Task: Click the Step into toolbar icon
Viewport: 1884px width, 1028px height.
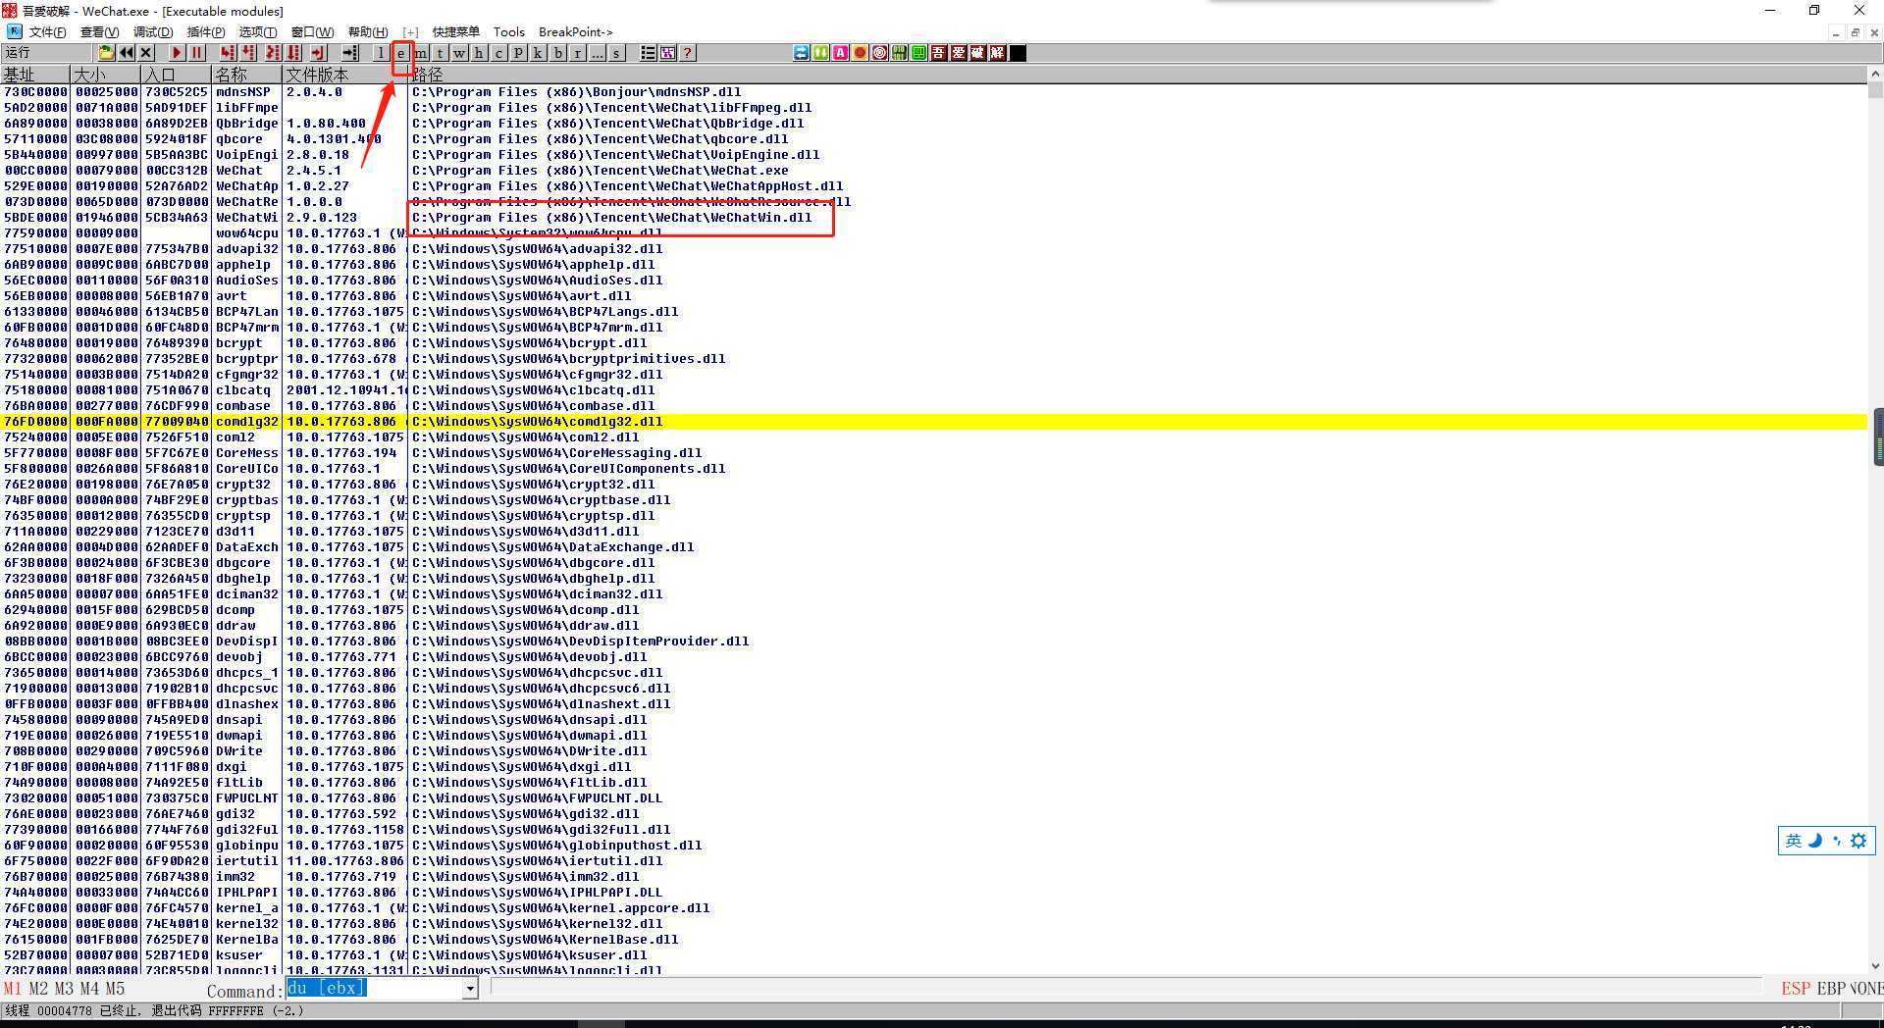Action: click(228, 53)
